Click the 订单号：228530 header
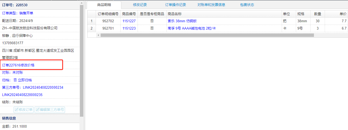Screen dimensions: 348x130 point(40,5)
